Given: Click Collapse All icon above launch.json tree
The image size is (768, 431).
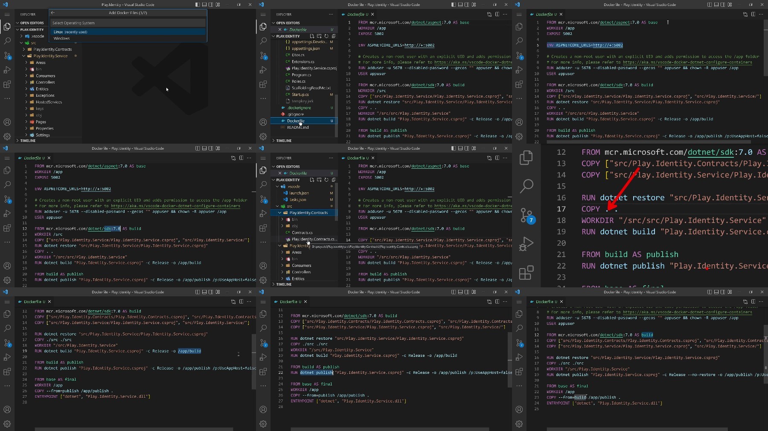Looking at the screenshot, I should pyautogui.click(x=334, y=180).
